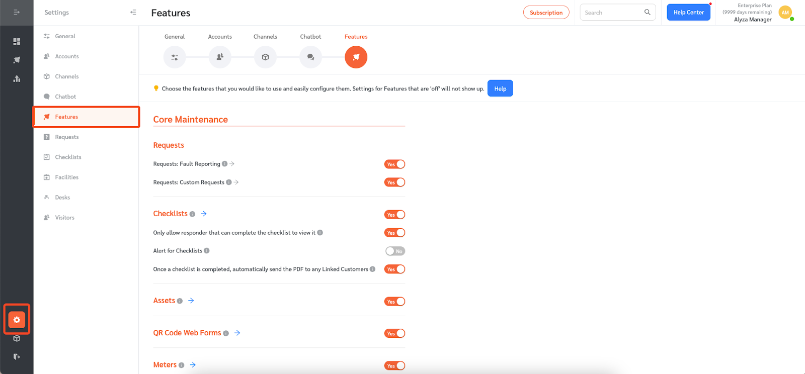Open Assets settings arrow
The width and height of the screenshot is (805, 374).
click(x=191, y=301)
